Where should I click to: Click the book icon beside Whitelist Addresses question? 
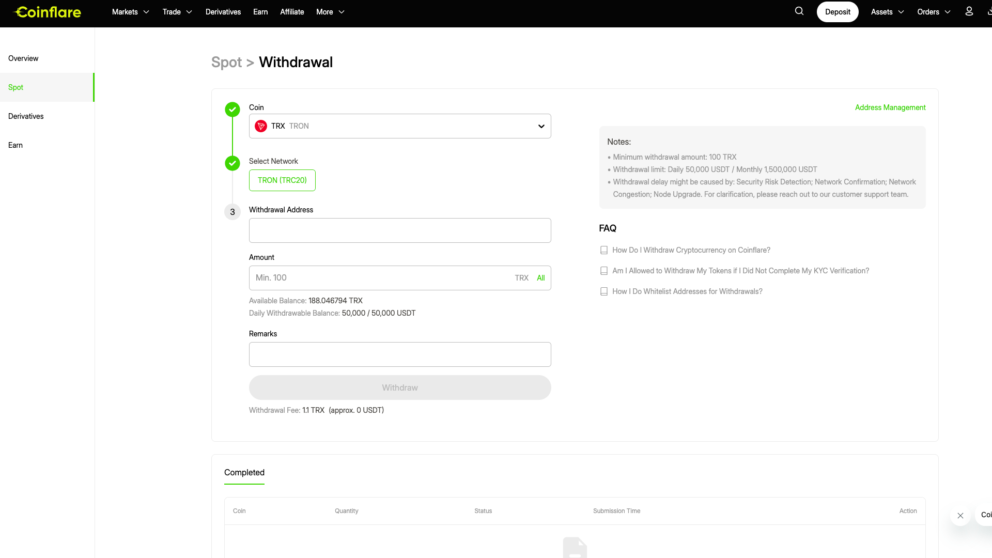[x=604, y=291]
